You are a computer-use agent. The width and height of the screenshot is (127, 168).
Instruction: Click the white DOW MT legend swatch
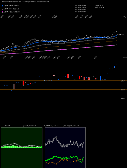point(3,9)
